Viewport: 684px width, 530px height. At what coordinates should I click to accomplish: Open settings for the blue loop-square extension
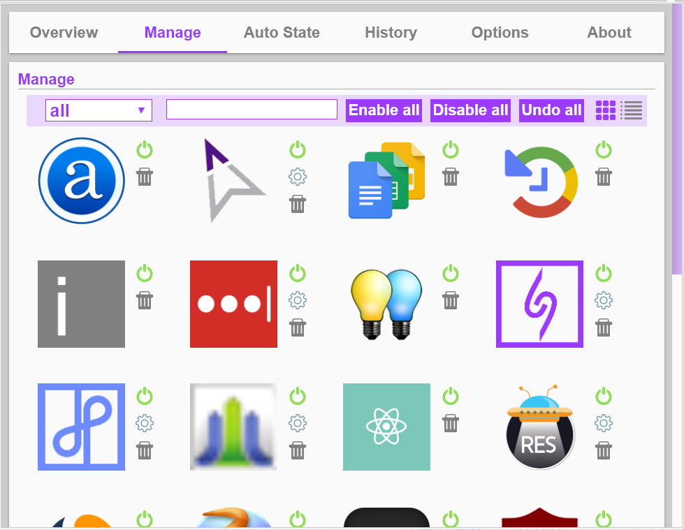[145, 423]
